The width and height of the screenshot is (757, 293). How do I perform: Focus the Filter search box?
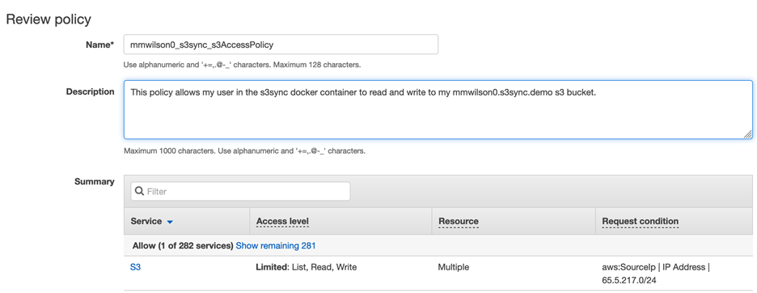click(x=240, y=192)
